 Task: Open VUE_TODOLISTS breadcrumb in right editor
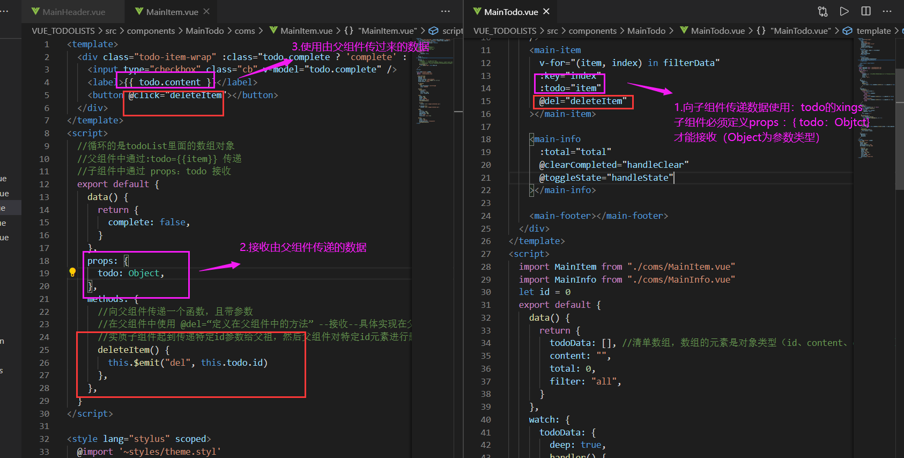505,31
